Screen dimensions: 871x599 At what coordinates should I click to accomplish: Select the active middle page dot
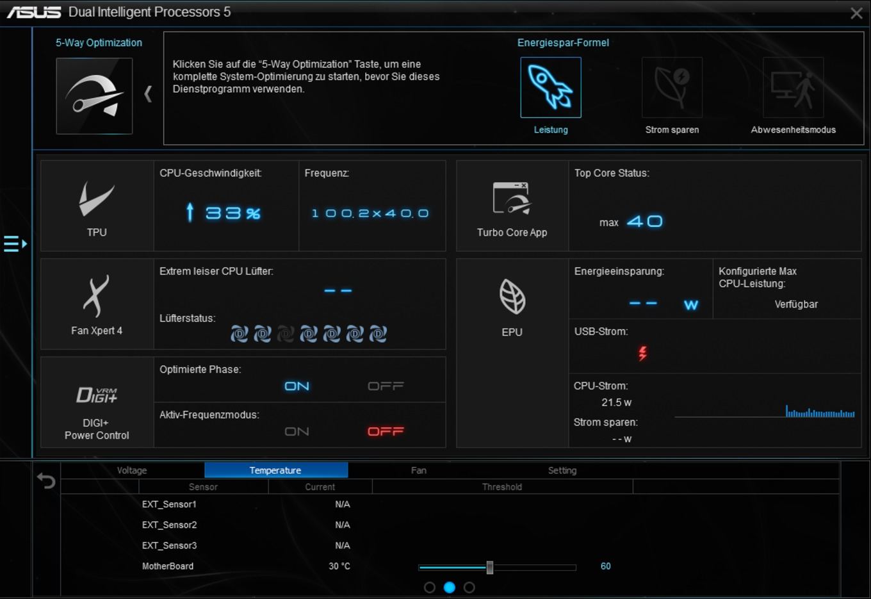tap(450, 587)
